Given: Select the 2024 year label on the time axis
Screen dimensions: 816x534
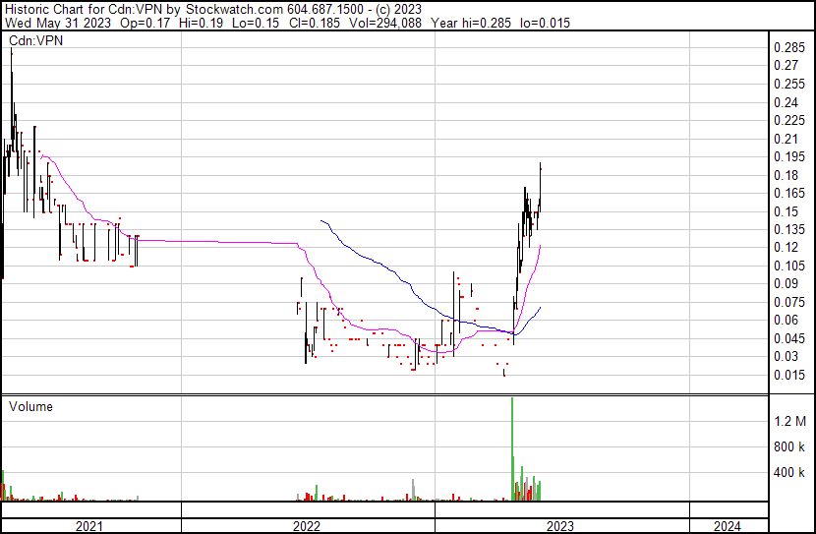Looking at the screenshot, I should click(727, 526).
